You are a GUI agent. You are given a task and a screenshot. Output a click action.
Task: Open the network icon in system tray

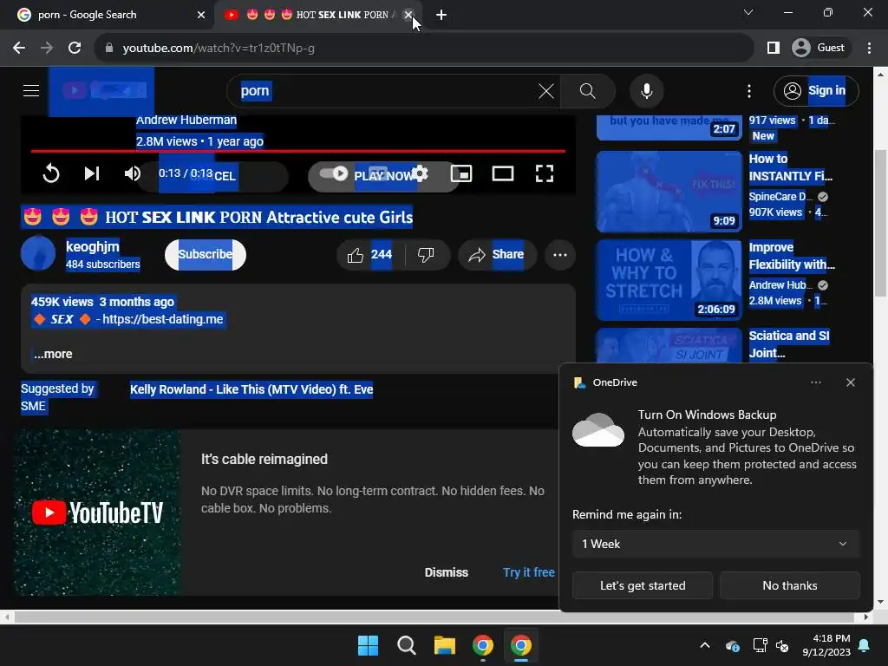coord(760,645)
